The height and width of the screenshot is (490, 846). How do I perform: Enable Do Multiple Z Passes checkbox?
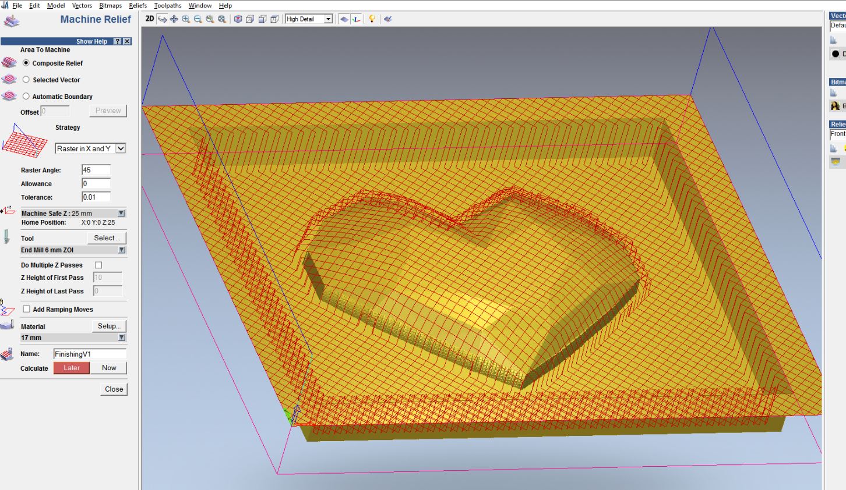pyautogui.click(x=98, y=265)
